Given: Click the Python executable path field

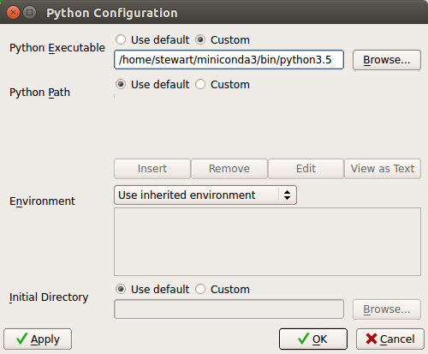Looking at the screenshot, I should pos(229,60).
